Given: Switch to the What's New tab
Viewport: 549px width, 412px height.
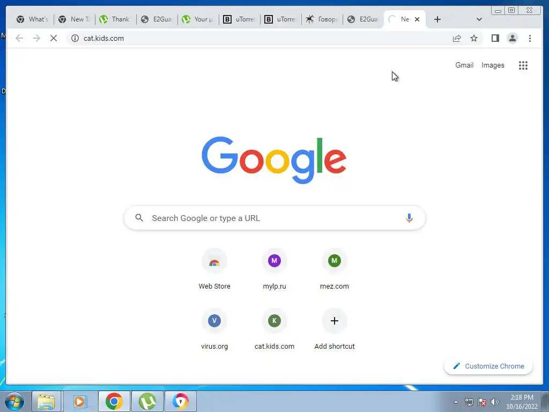Looking at the screenshot, I should (33, 19).
